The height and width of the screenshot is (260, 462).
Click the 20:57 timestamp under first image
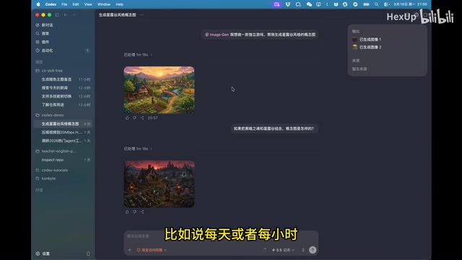pos(152,118)
